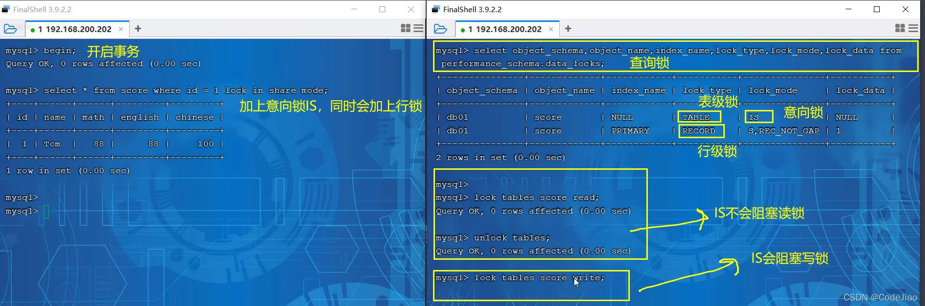Minimize the right FinalShell window

(x=849, y=9)
